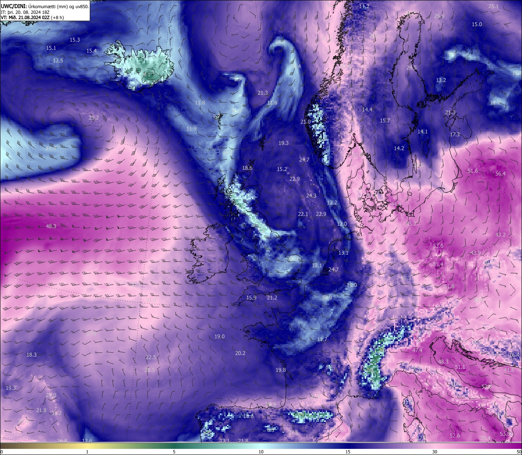Viewport: 522px width, 455px height.
Task: Select the 14.1 value label
Action: coord(422,132)
